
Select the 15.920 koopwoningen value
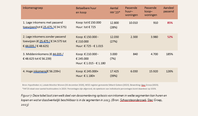[x=153, y=71]
